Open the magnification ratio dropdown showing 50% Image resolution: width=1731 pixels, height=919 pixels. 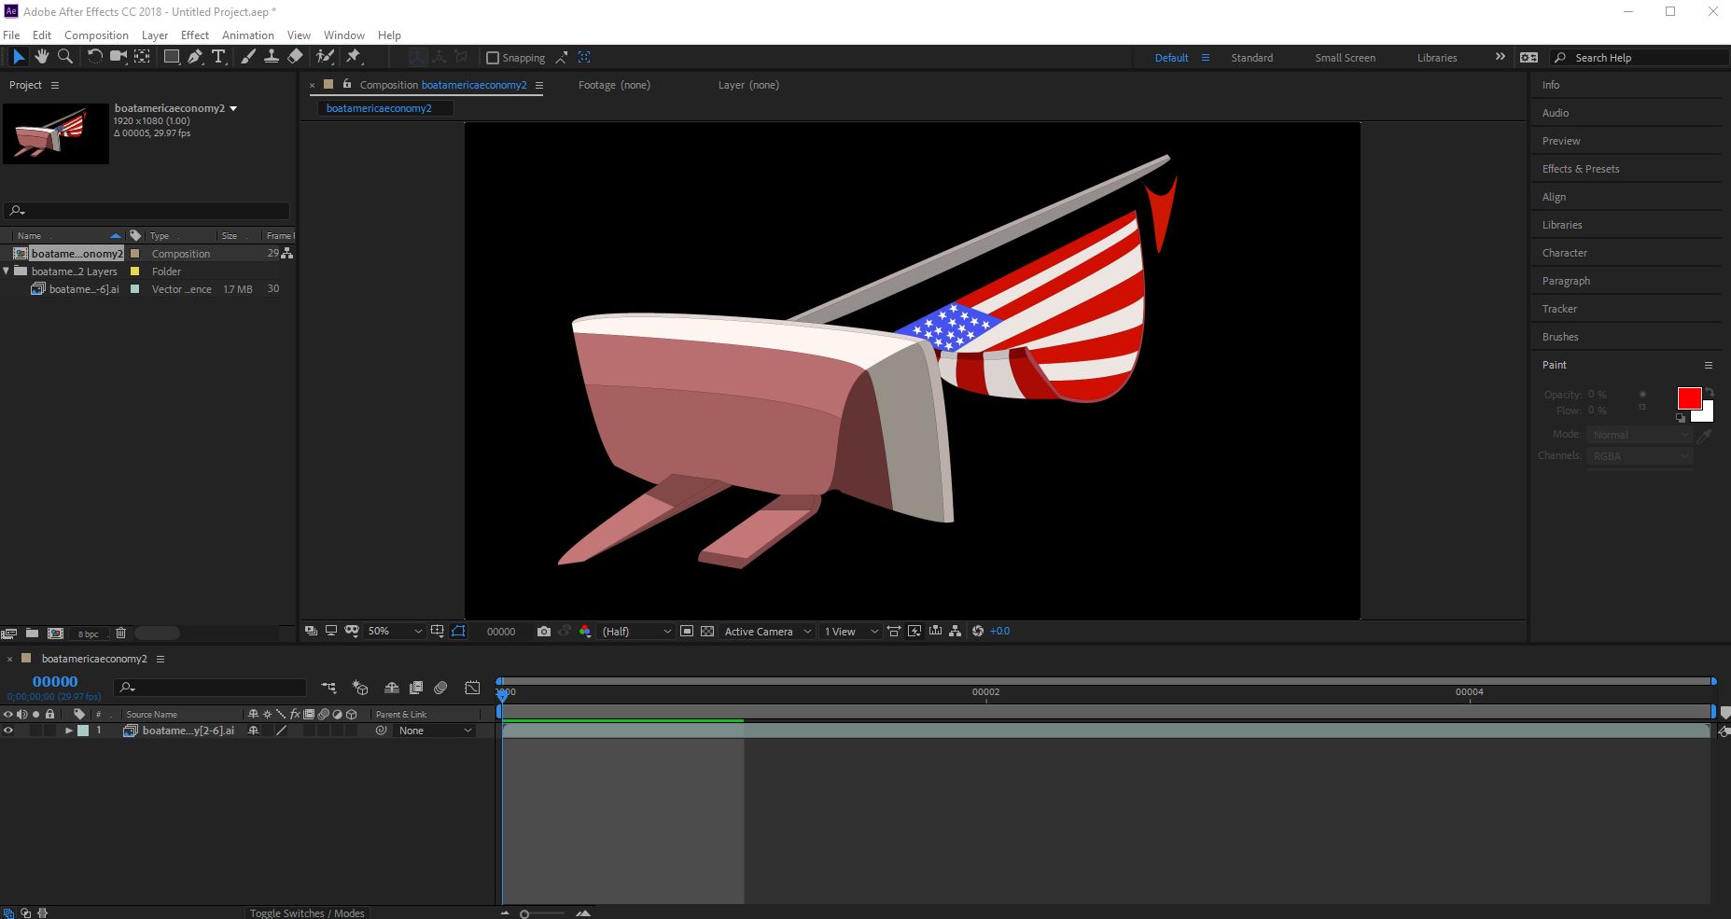coord(392,631)
